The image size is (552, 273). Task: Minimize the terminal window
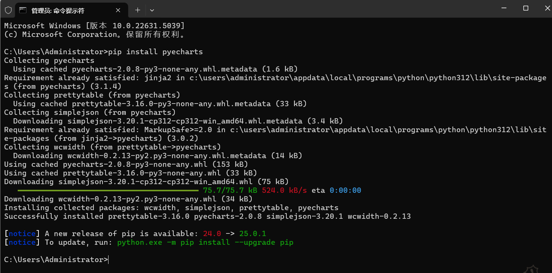504,8
